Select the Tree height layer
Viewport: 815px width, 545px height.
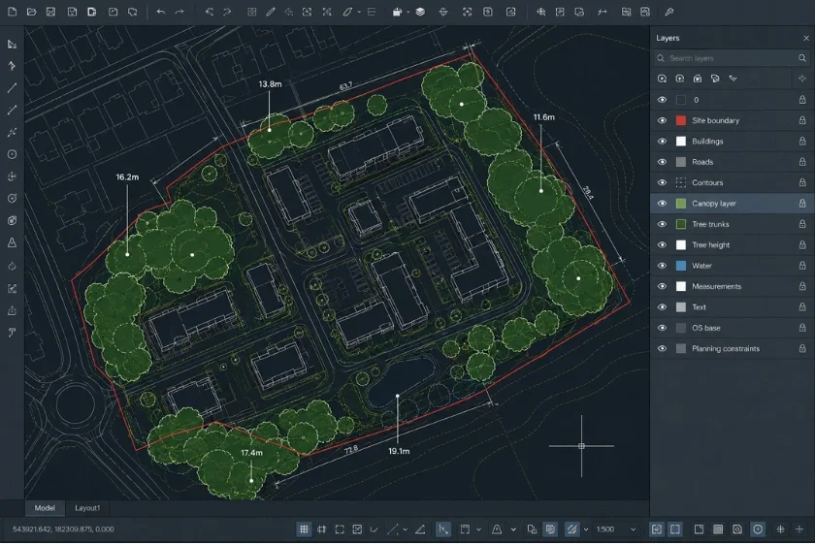pyautogui.click(x=732, y=244)
